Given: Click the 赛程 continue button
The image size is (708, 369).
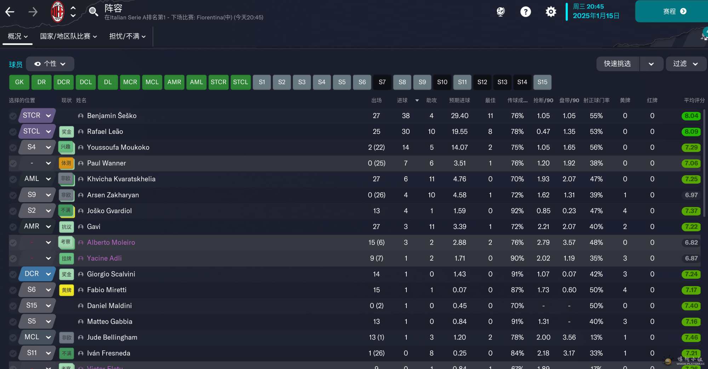Looking at the screenshot, I should pyautogui.click(x=674, y=11).
